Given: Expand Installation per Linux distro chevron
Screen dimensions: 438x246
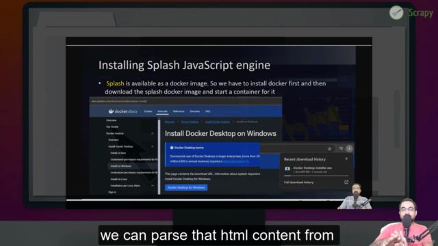Looking at the screenshot, I should pos(153,185).
